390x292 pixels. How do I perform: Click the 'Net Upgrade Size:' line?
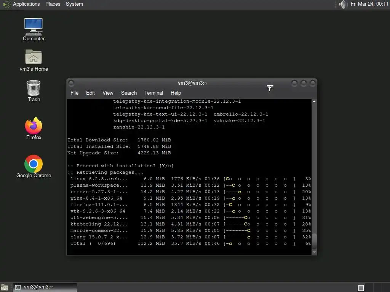119,153
